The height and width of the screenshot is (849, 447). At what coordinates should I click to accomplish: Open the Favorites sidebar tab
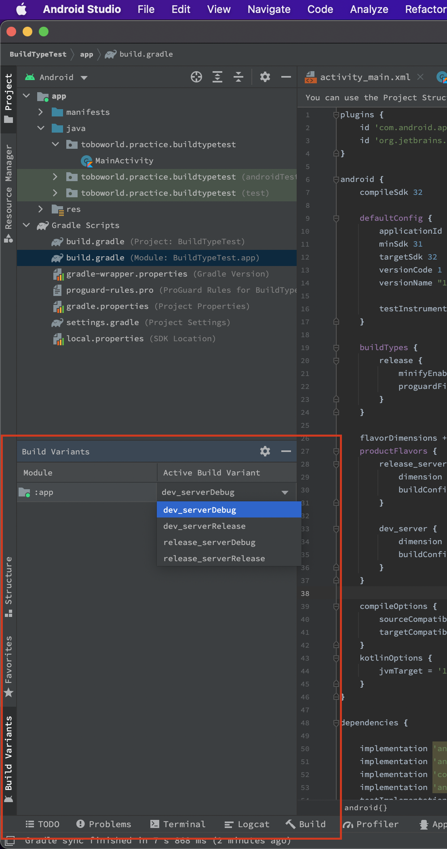(8, 667)
